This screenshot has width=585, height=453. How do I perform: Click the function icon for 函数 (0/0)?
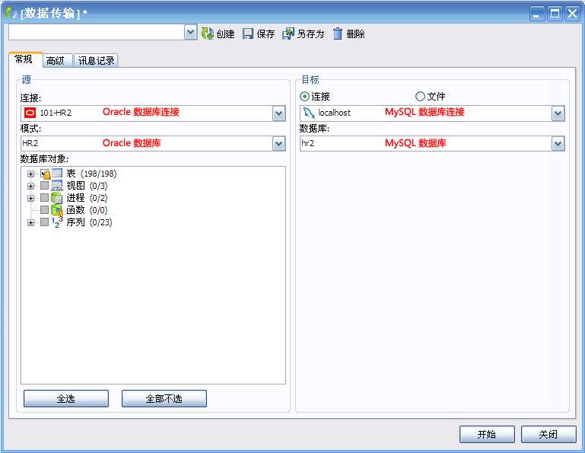(x=57, y=210)
